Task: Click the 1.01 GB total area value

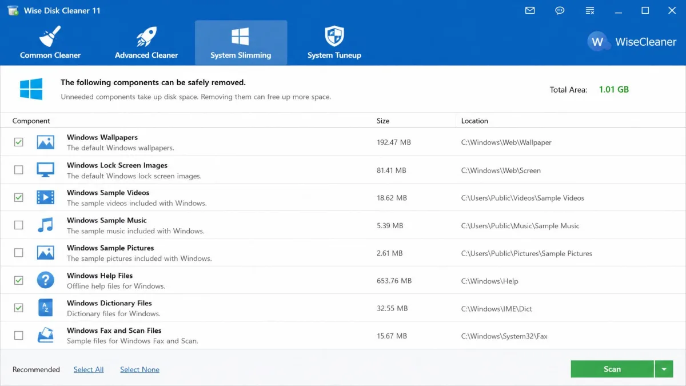Action: click(x=614, y=89)
